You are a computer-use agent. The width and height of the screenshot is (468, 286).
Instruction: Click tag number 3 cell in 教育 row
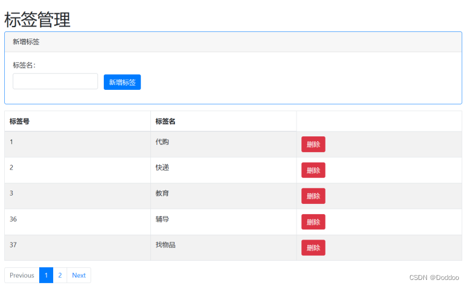78,196
